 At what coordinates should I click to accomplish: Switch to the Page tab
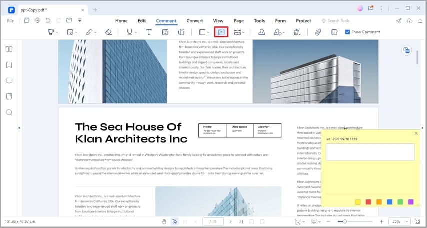(x=239, y=21)
